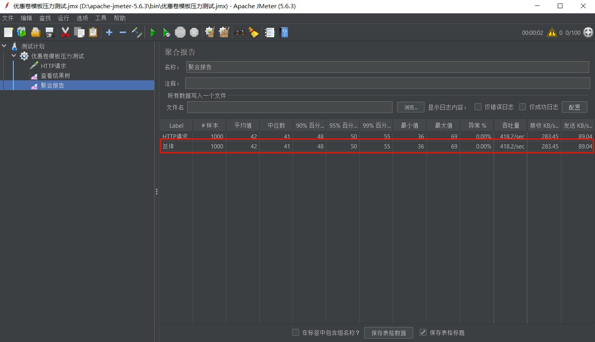Open the 帮助 menu

click(x=120, y=18)
